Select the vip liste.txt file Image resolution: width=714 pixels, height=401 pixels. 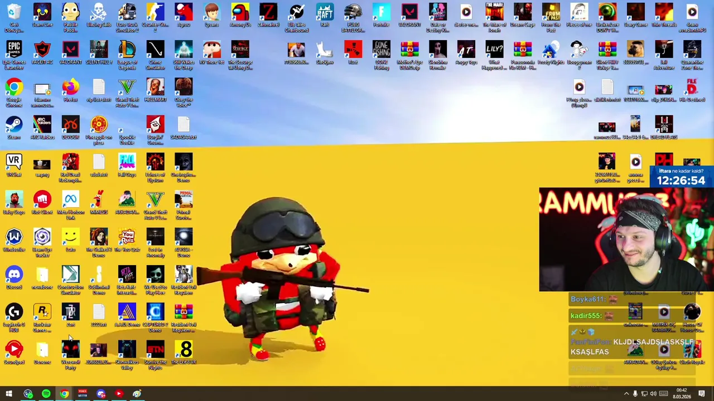(x=99, y=90)
